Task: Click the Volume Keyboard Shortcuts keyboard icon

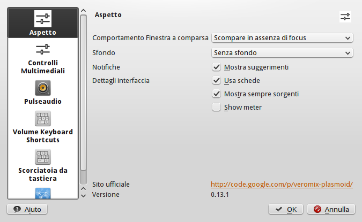Action: point(43,119)
